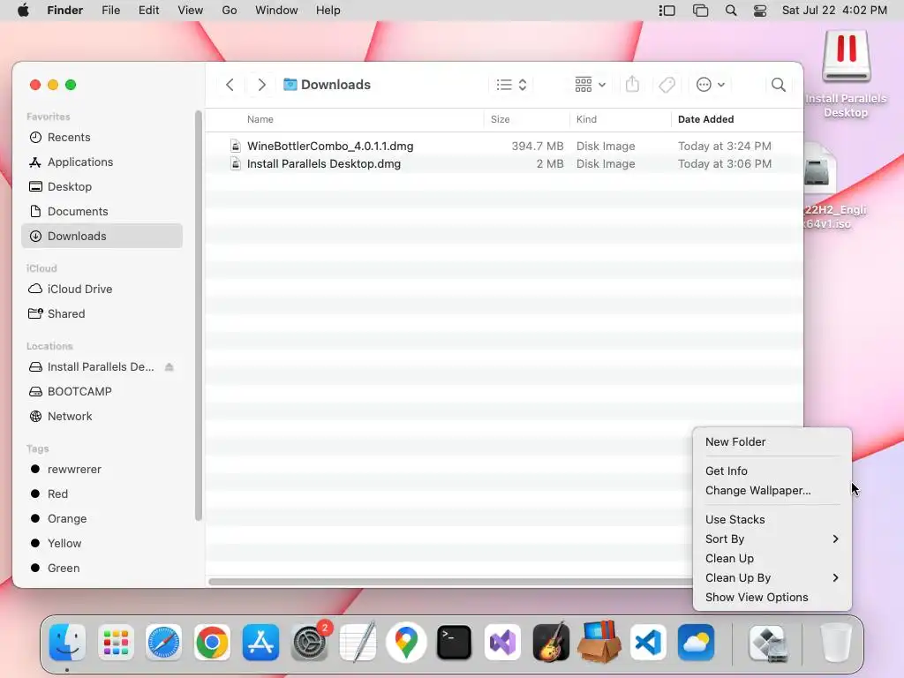The image size is (904, 678).
Task: Open Finder from the Dock
Action: [67, 643]
